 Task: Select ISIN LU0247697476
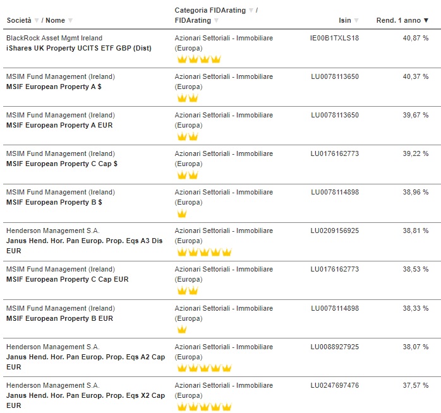335,385
